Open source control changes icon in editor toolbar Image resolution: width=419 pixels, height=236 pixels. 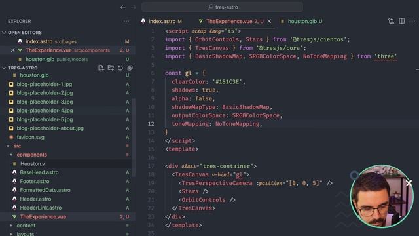[x=392, y=21]
